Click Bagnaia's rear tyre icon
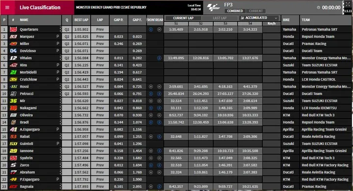 [159, 187]
